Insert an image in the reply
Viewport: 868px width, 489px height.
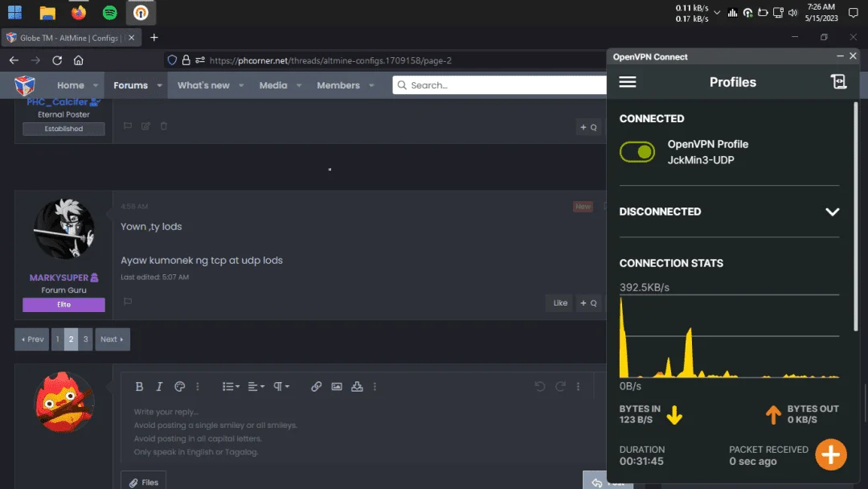337,387
